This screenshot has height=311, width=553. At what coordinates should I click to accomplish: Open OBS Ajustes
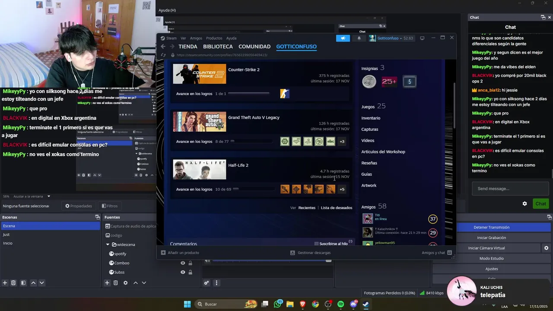491,269
